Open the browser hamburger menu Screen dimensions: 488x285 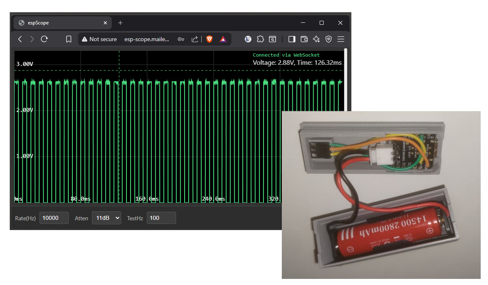[341, 39]
